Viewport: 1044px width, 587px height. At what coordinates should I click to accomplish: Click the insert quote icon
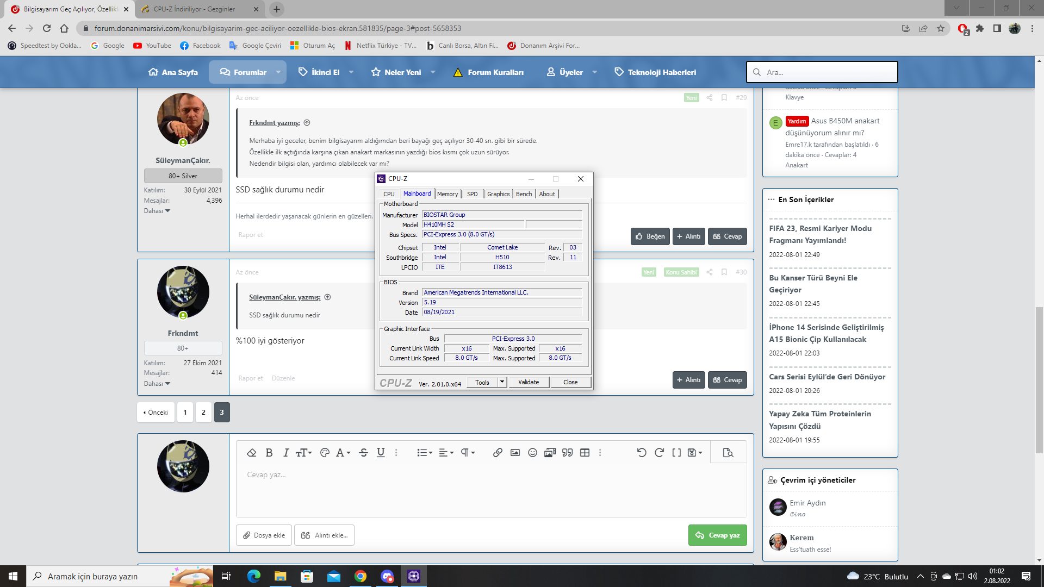(x=567, y=453)
